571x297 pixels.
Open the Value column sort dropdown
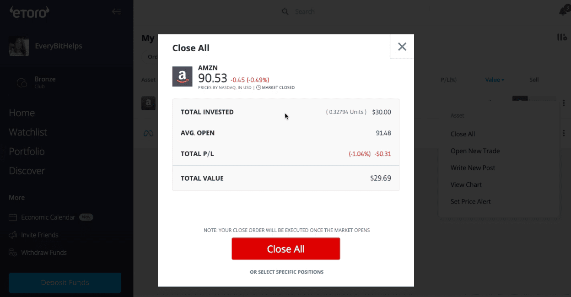tap(494, 79)
